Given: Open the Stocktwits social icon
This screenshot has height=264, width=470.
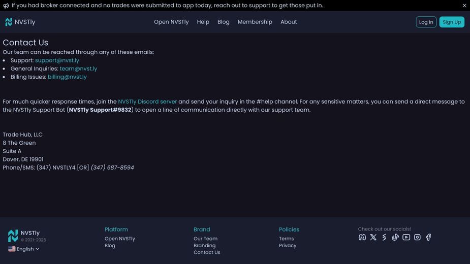Looking at the screenshot, I should coord(384,237).
